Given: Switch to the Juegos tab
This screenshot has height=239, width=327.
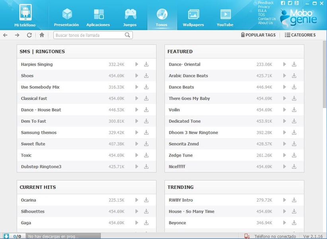Looking at the screenshot, I should click(x=130, y=16).
